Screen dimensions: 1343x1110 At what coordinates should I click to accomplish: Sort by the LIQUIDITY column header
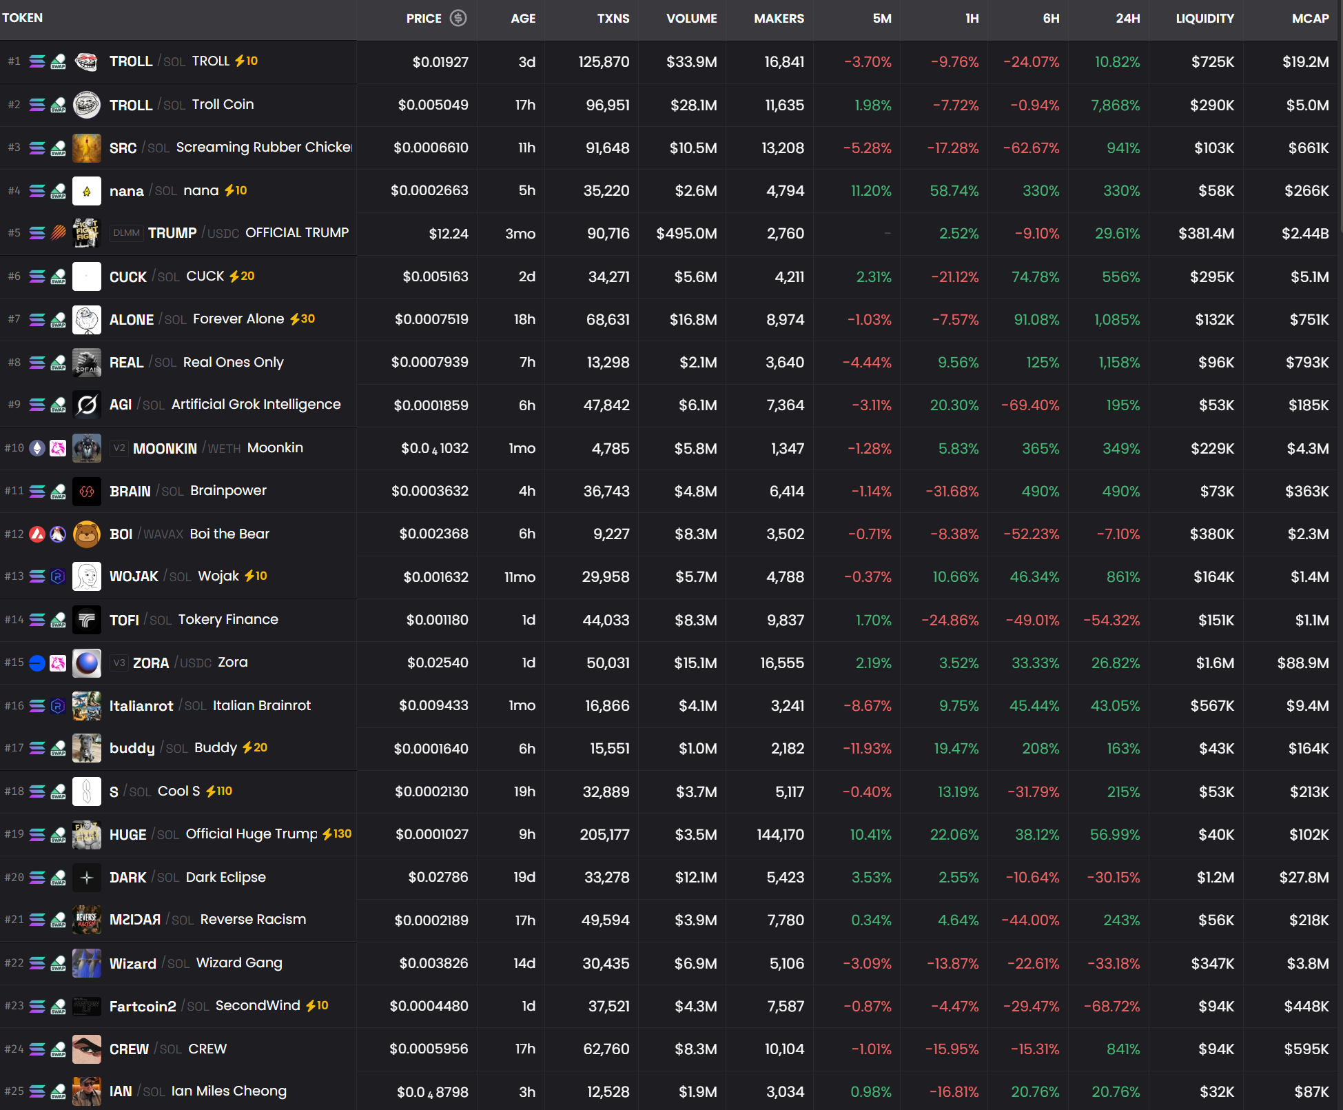click(x=1204, y=19)
